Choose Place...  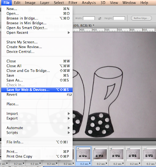pyautogui.click(x=37, y=104)
